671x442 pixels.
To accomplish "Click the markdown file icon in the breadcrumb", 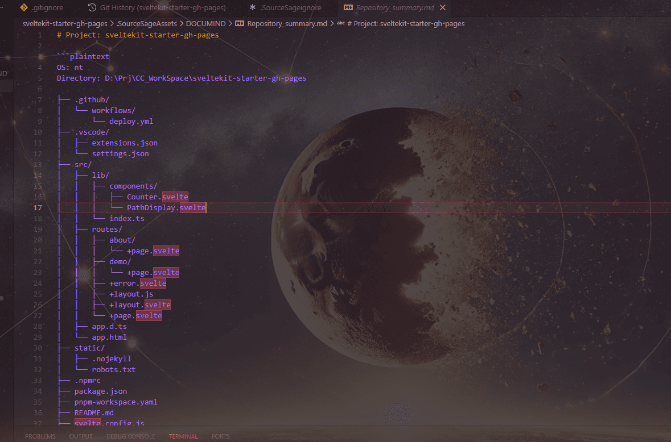I will click(x=240, y=24).
